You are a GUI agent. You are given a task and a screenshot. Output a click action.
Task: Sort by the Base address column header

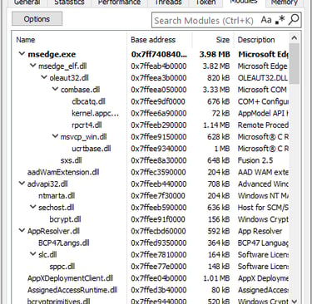160,40
